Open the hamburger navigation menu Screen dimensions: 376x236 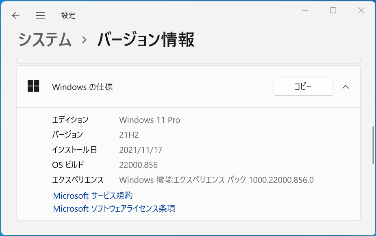coord(40,15)
